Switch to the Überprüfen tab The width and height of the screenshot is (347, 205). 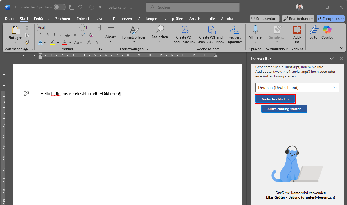173,19
